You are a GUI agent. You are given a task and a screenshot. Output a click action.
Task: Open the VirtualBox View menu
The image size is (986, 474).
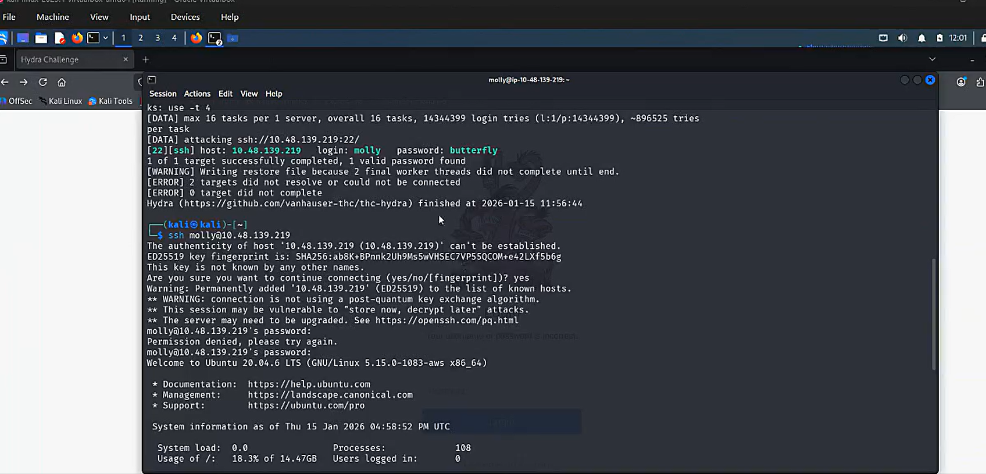[x=99, y=17]
